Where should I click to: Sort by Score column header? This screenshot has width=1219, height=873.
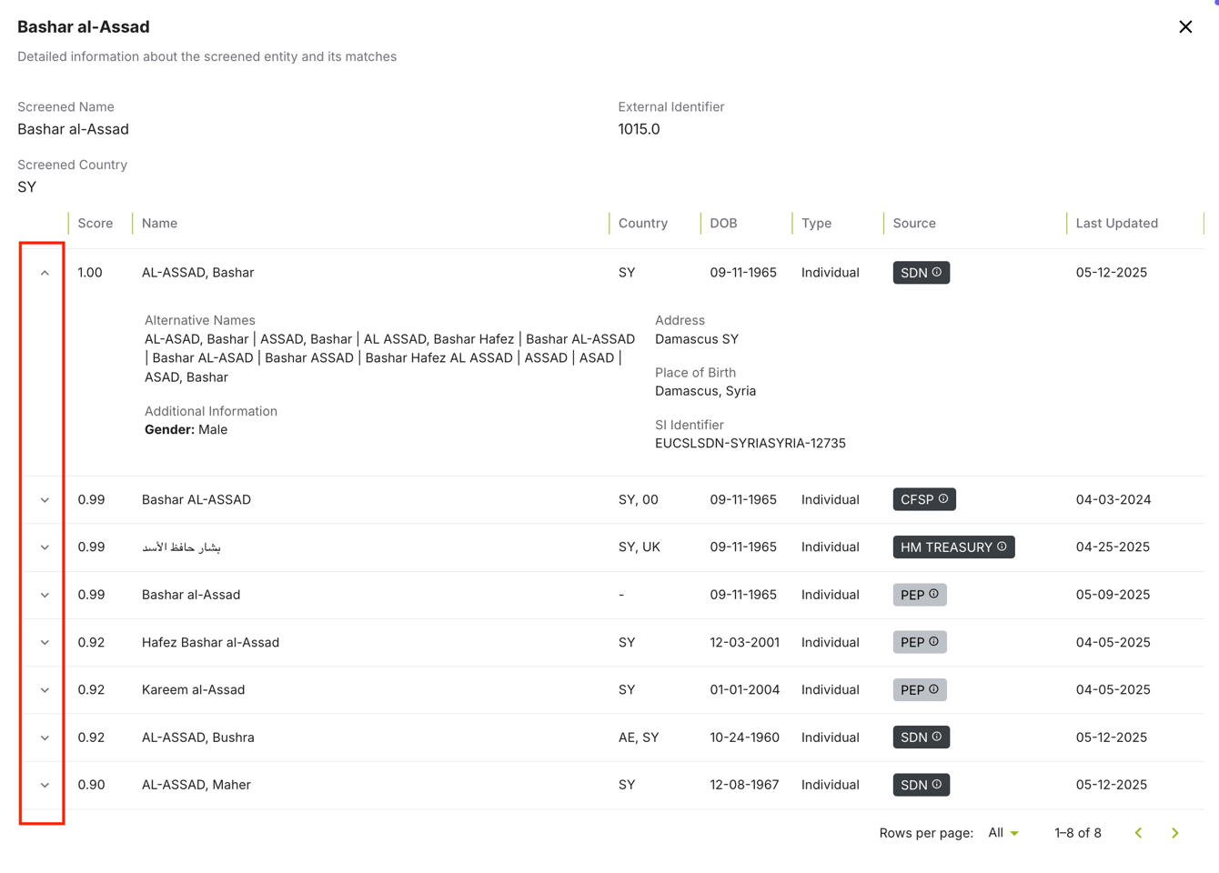click(x=96, y=224)
